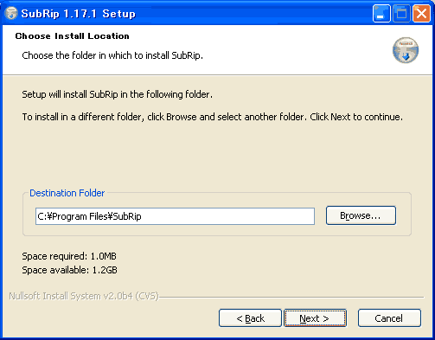Click the 'To install in a different folder' text
Viewport: 435px width, 340px height.
[213, 117]
